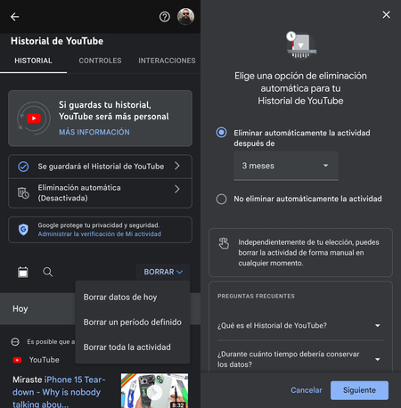Click the auto-delete trash clock icon
The image size is (401, 408).
pos(23,192)
